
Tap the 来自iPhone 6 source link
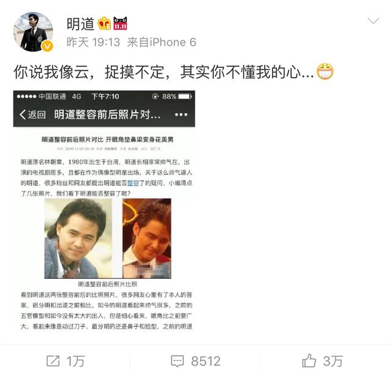tap(162, 42)
